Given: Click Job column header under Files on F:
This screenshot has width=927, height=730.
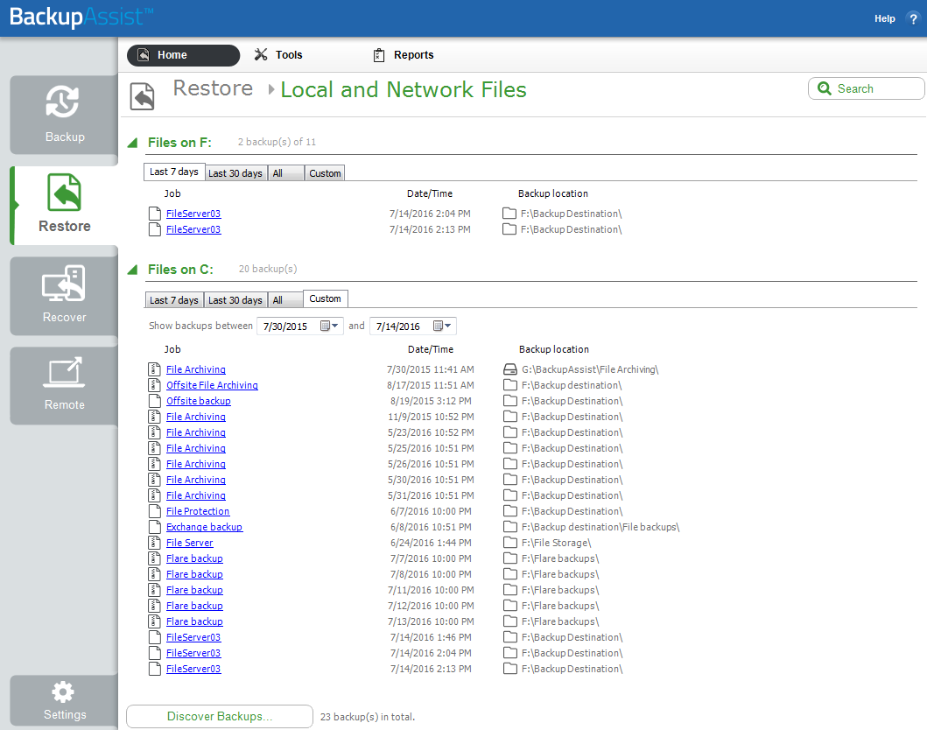Looking at the screenshot, I should [172, 193].
